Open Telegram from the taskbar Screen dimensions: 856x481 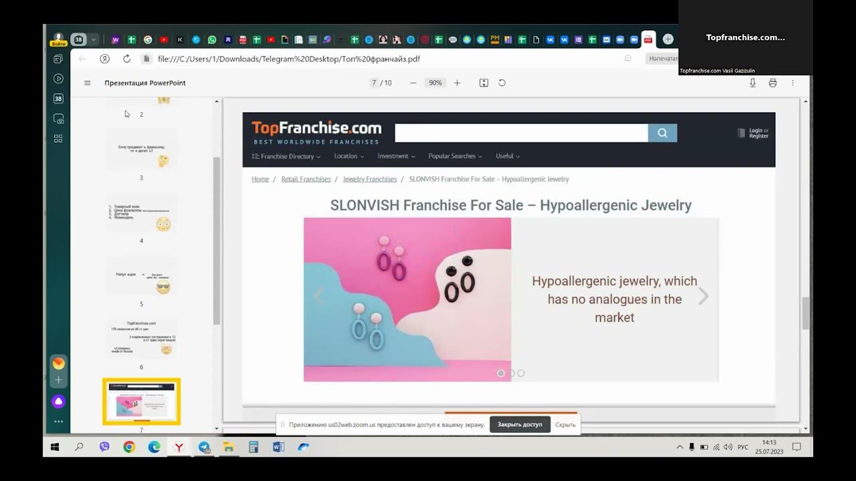pyautogui.click(x=204, y=447)
